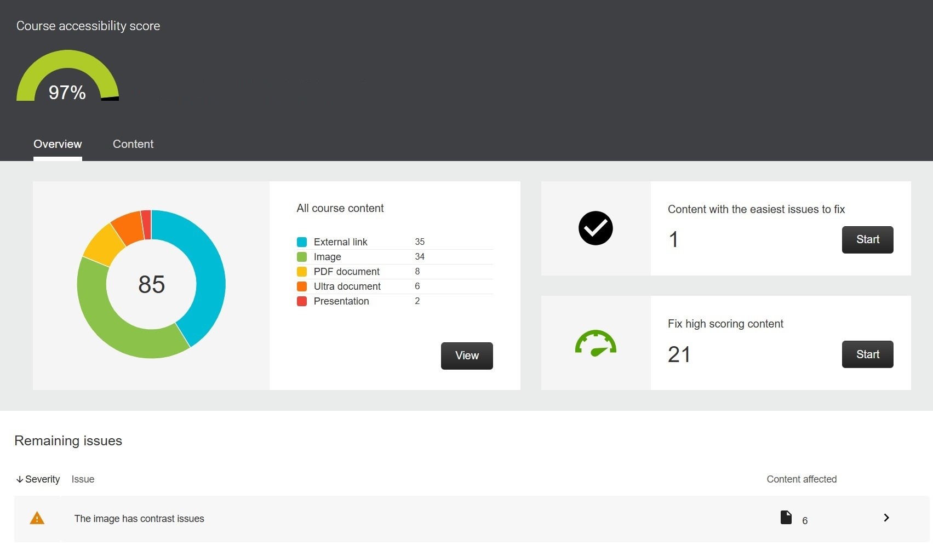Click the Presentation legend square
This screenshot has width=933, height=545.
[x=302, y=301]
